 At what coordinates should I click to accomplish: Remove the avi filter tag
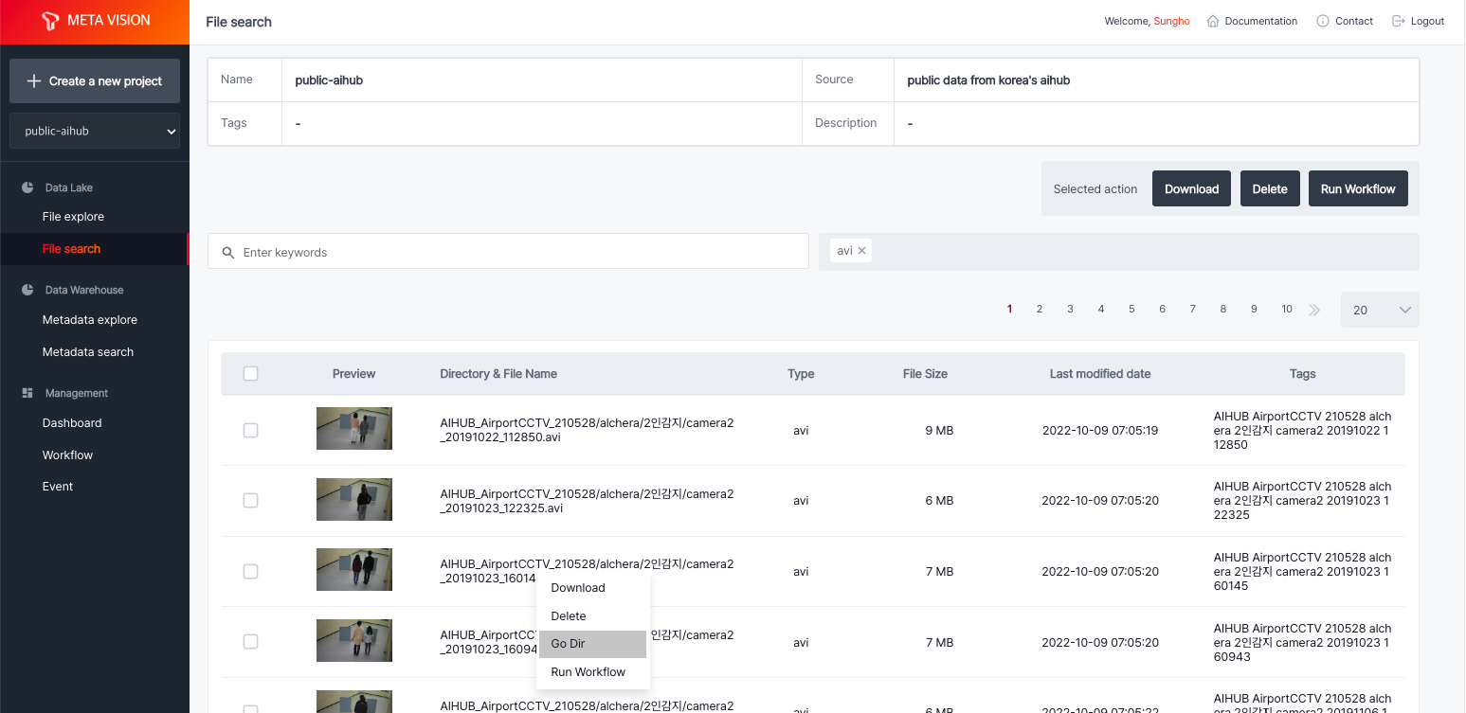[x=861, y=251]
